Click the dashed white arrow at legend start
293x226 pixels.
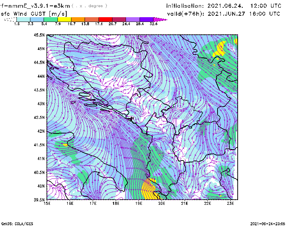point(10,19)
